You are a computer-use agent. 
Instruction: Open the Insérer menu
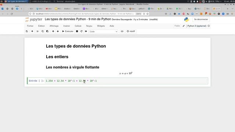tap(66, 26)
